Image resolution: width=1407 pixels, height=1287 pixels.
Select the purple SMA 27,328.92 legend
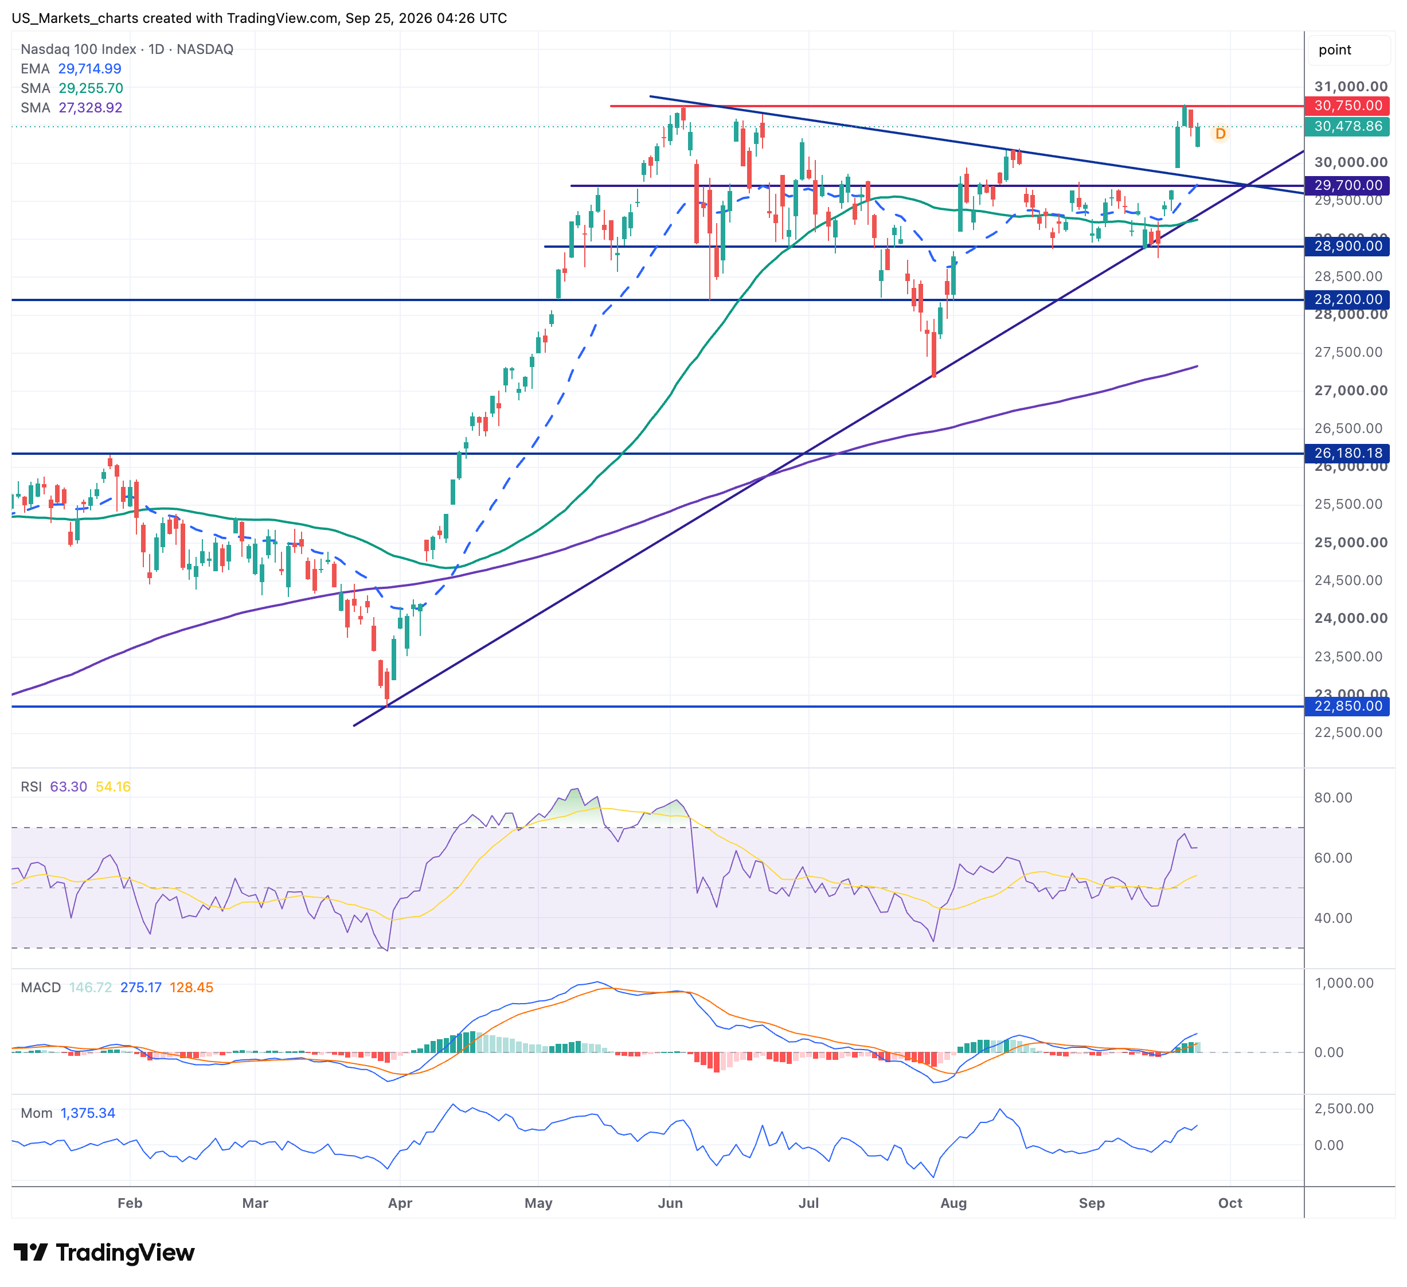71,108
